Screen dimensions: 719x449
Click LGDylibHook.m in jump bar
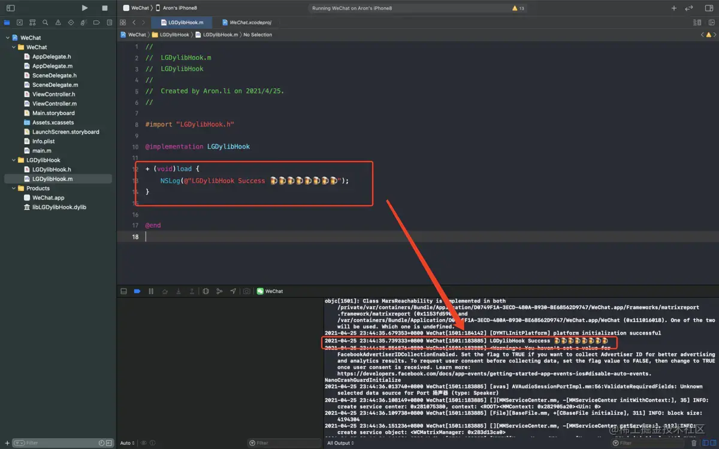(x=216, y=35)
